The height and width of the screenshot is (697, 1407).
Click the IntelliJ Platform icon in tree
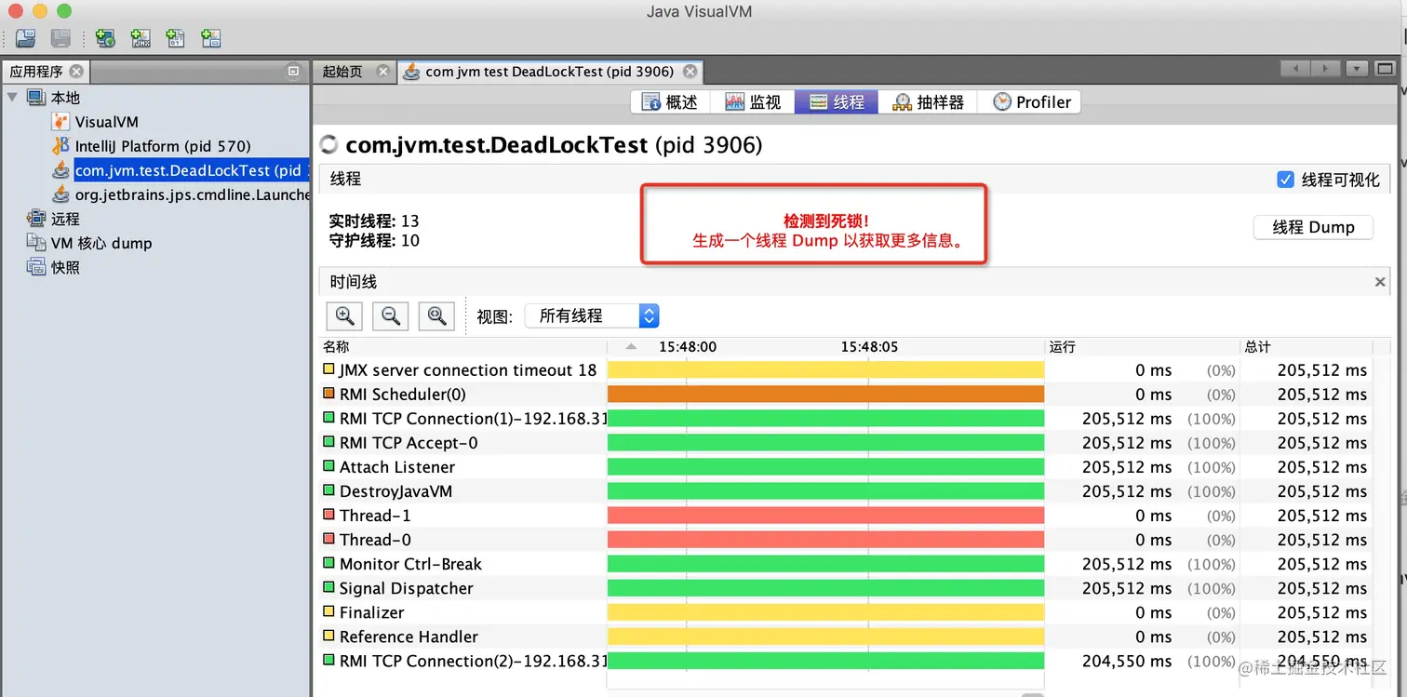pos(60,146)
